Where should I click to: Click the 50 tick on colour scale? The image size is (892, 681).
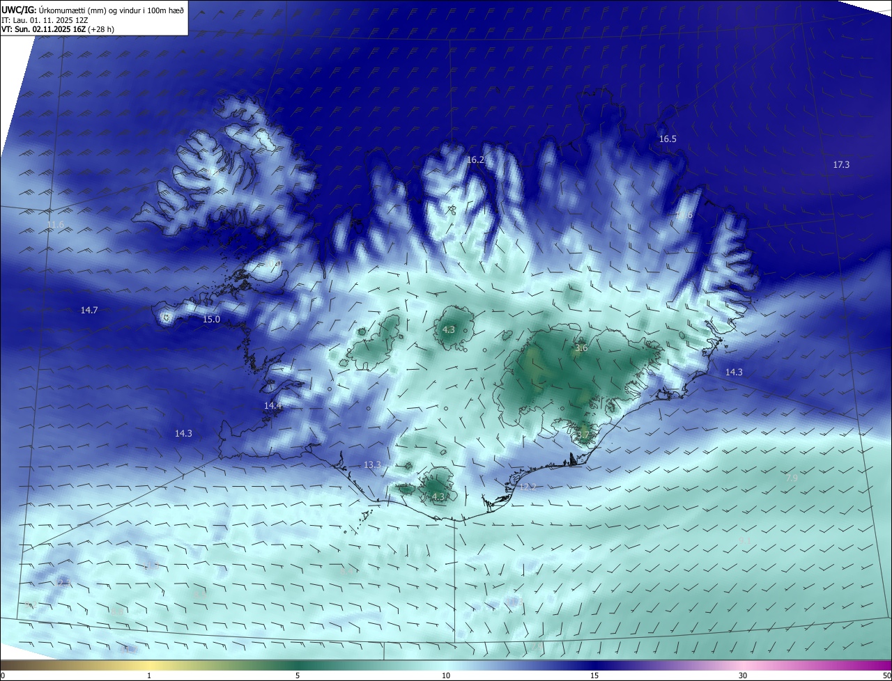886,675
